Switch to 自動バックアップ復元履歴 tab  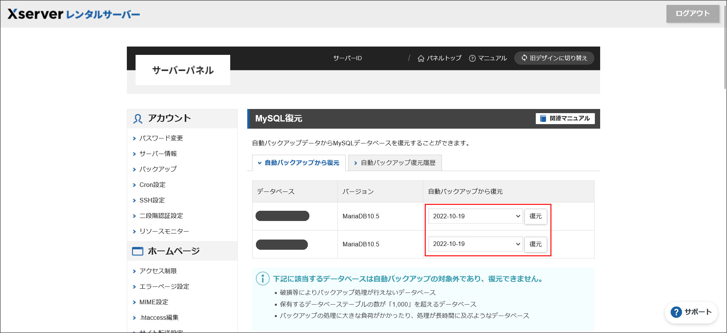[395, 163]
